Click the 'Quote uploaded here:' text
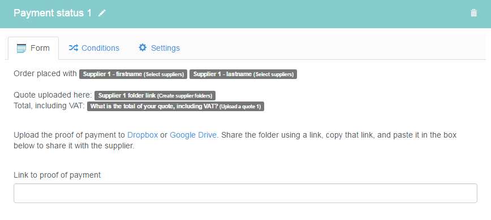This screenshot has width=491, height=220. tap(53, 95)
